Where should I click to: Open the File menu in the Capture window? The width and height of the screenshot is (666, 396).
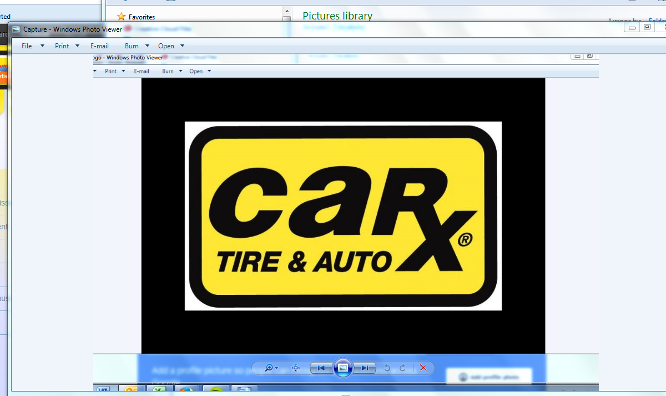(x=27, y=46)
